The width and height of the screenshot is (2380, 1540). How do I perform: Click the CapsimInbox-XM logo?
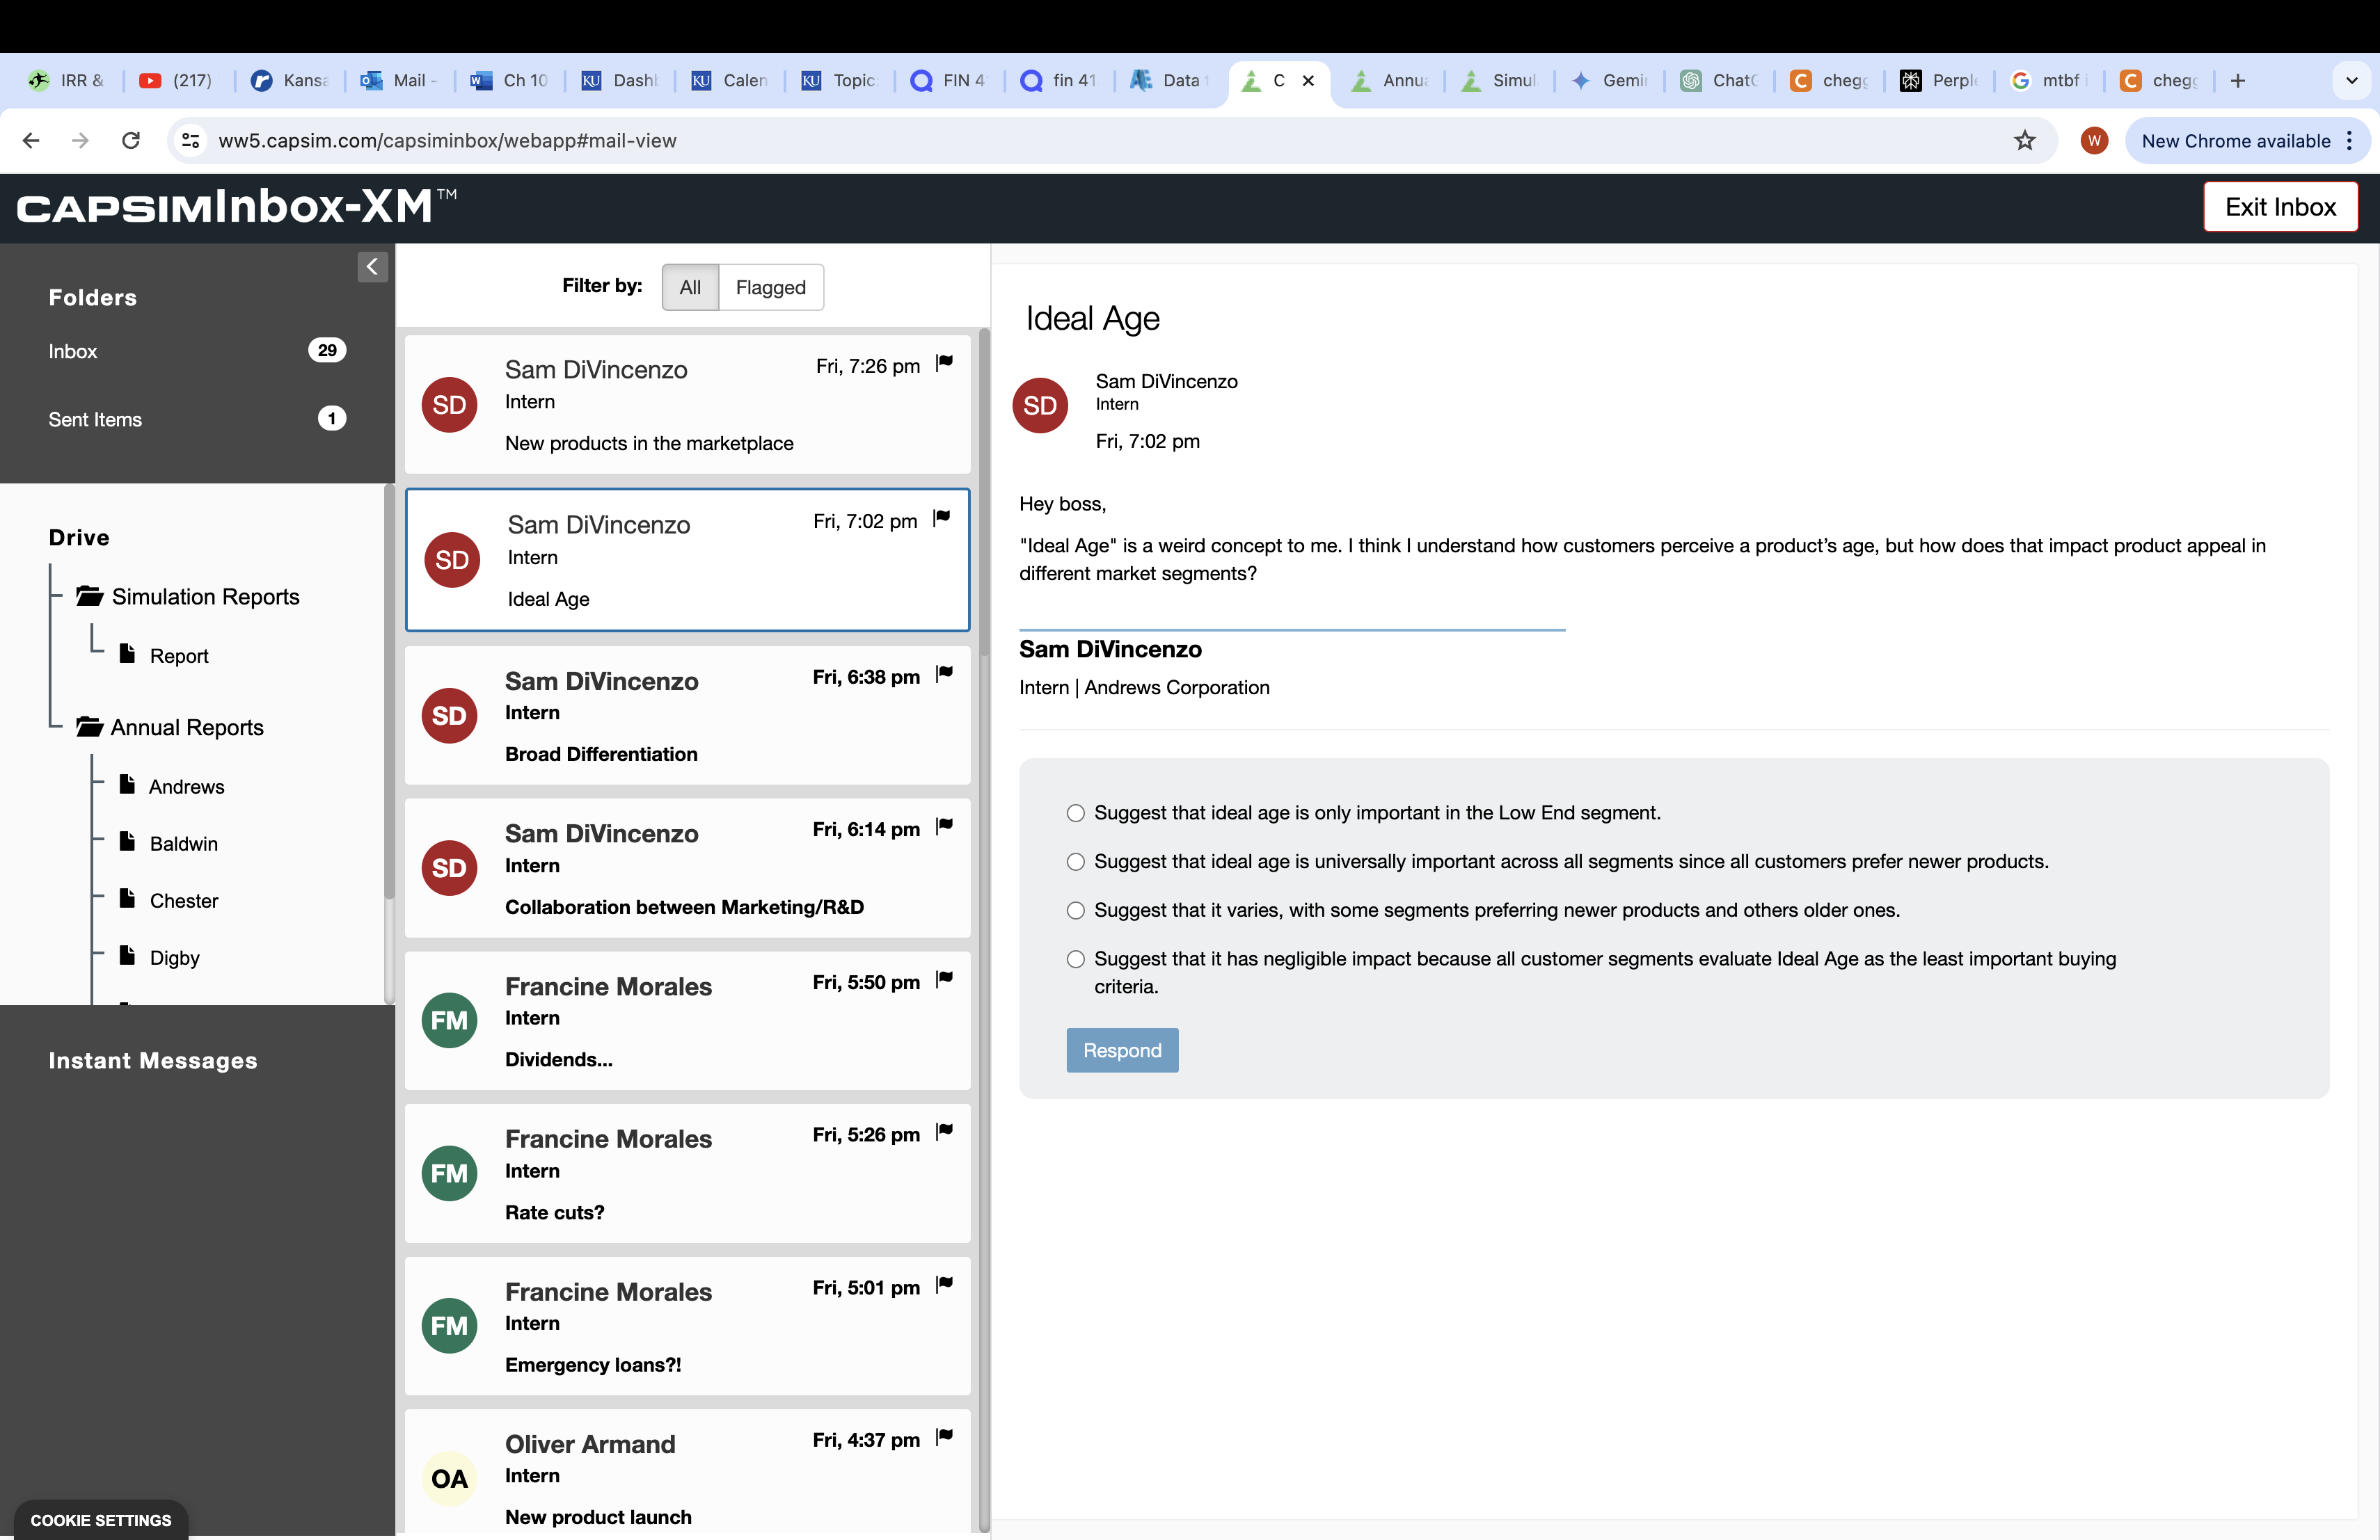click(x=237, y=206)
